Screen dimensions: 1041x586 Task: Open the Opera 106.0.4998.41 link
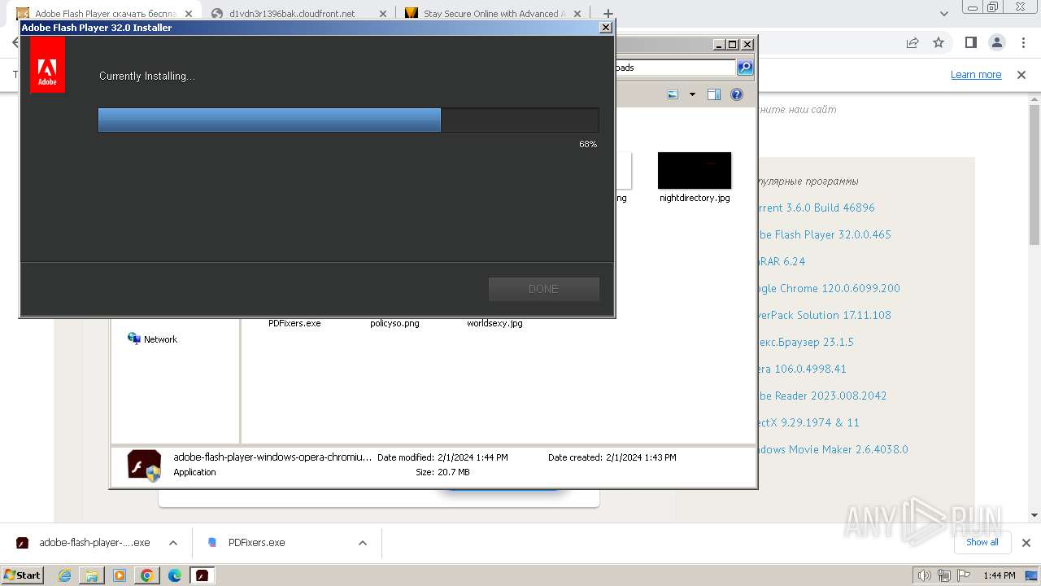click(802, 369)
